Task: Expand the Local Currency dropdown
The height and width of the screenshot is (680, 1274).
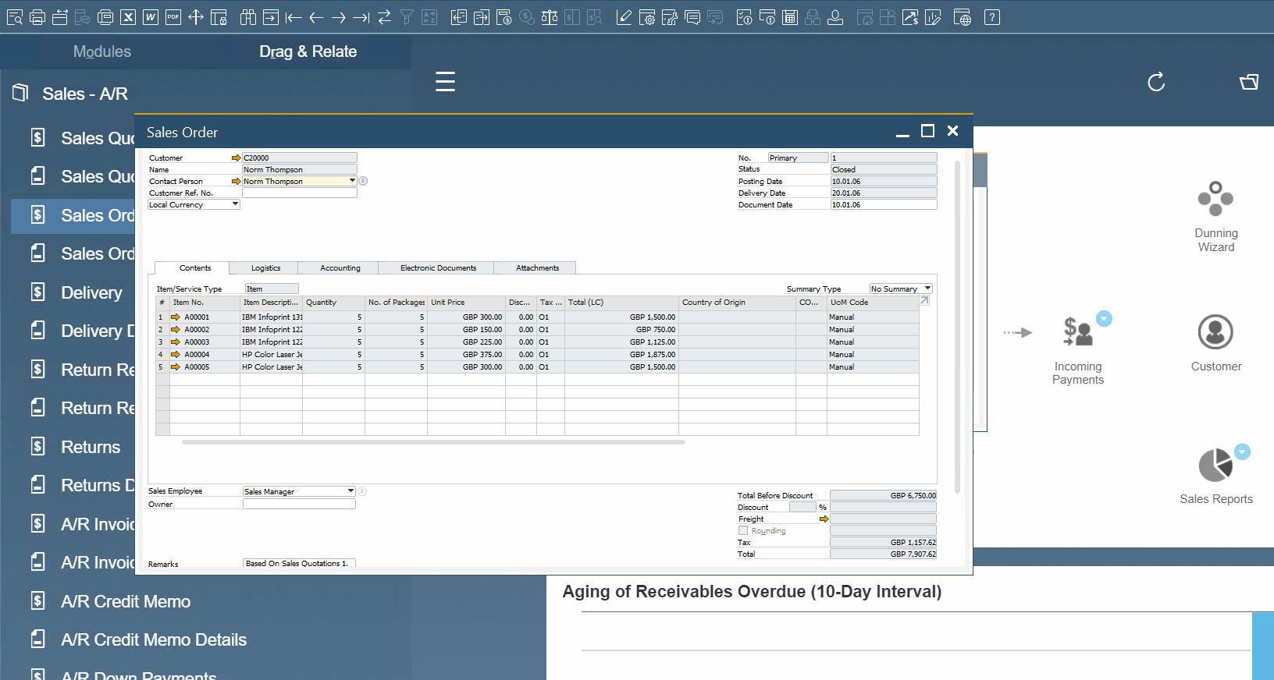Action: point(235,204)
